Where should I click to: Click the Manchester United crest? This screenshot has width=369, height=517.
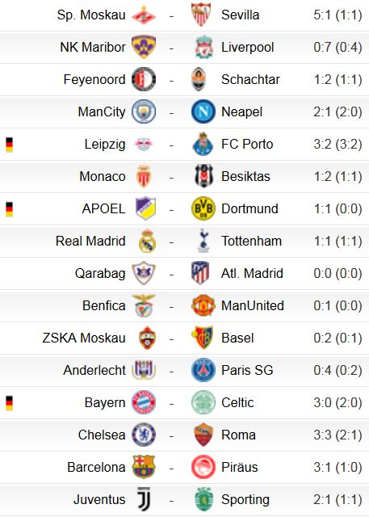click(x=203, y=305)
